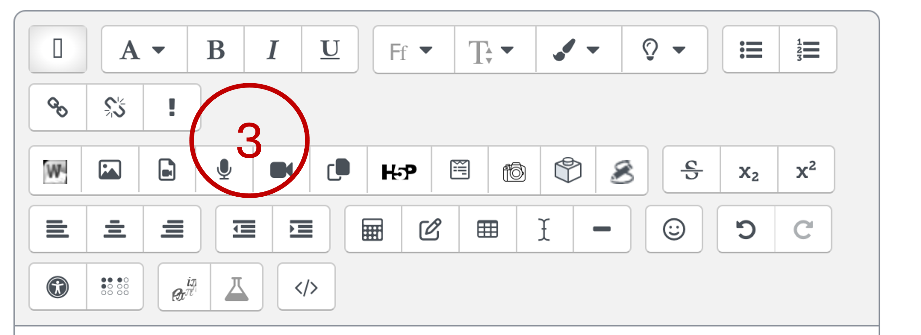Insert a table
The width and height of the screenshot is (921, 335).
487,229
